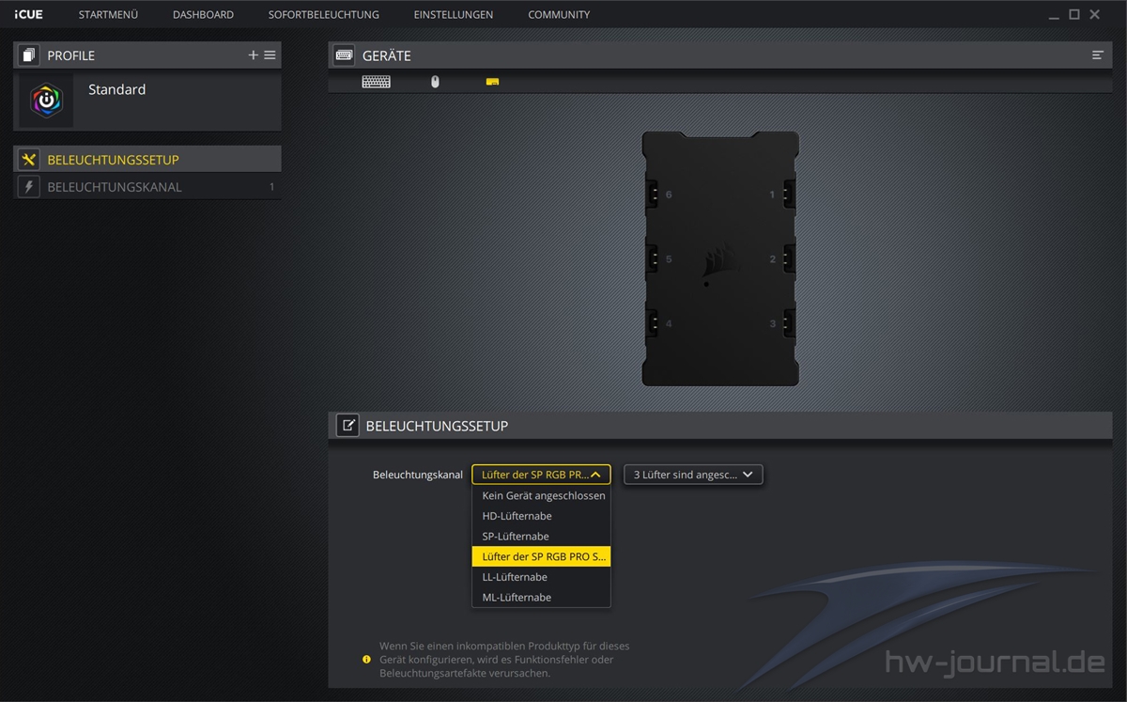Select the Standard profile name
The width and height of the screenshot is (1127, 702).
(x=116, y=89)
